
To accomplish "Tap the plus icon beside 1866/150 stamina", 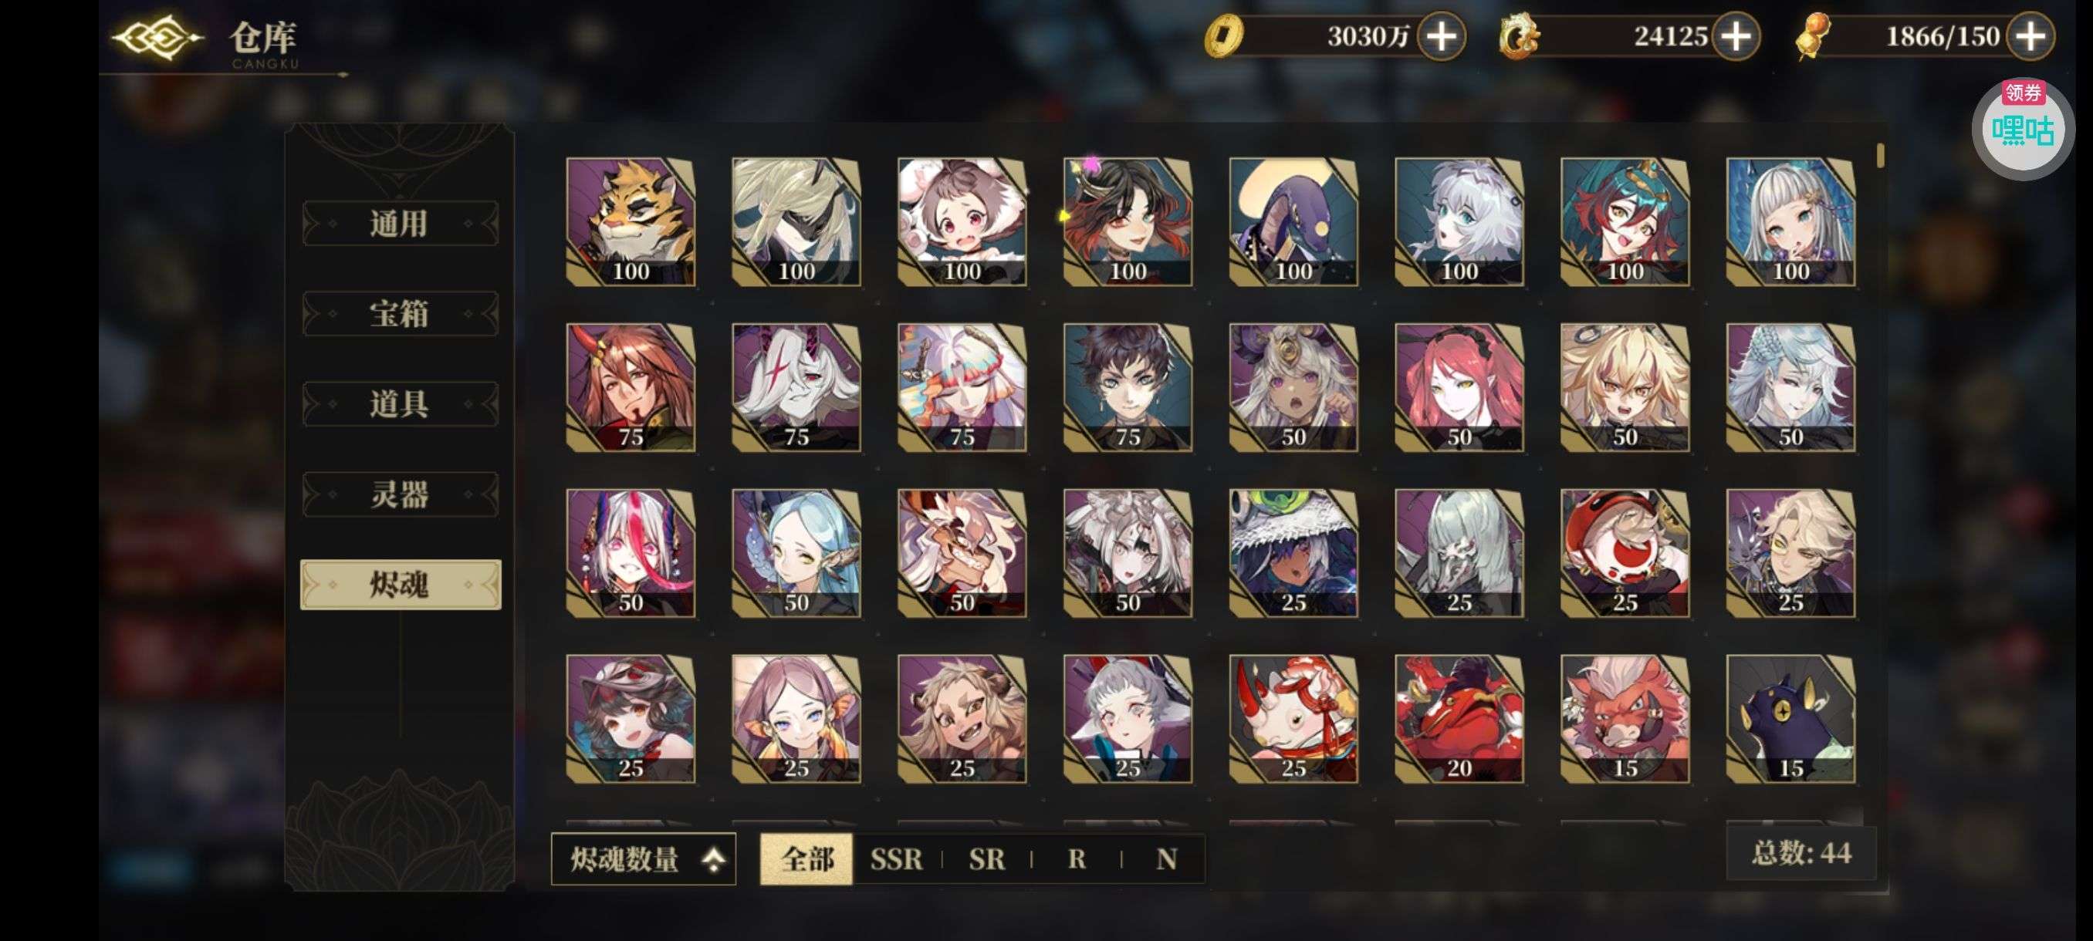I will (2030, 36).
